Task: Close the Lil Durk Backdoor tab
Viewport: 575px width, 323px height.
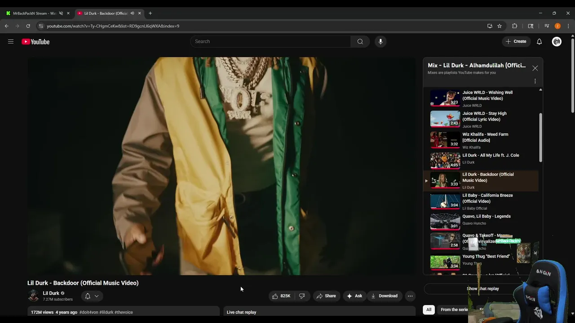Action: pyautogui.click(x=139, y=13)
